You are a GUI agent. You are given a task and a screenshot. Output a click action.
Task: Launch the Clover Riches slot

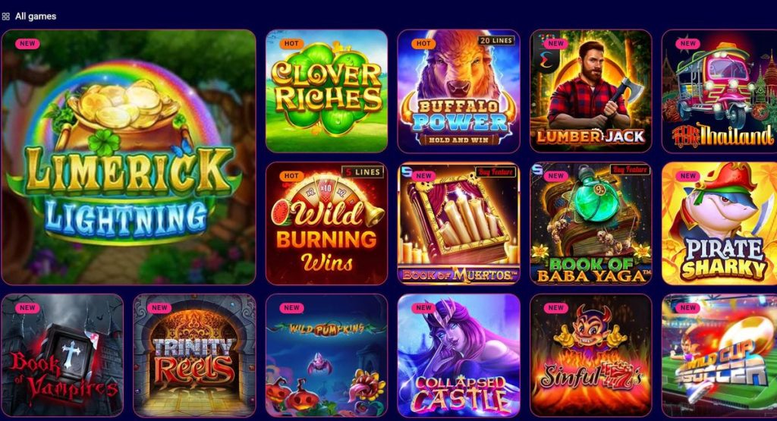tap(326, 91)
